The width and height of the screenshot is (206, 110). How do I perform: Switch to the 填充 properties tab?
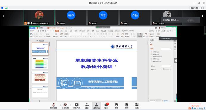151,45
